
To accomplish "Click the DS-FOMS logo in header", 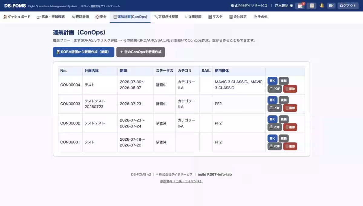I will pos(15,6).
